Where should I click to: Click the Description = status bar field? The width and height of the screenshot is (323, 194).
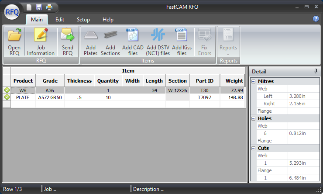[x=148, y=189]
